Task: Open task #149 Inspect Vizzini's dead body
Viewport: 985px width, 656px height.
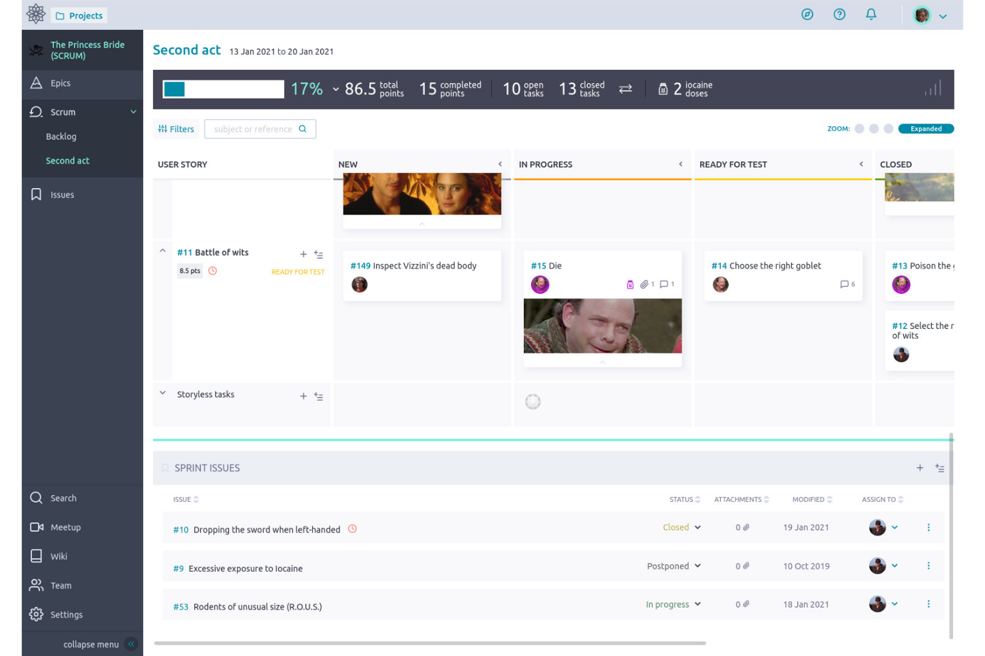Action: coord(413,266)
